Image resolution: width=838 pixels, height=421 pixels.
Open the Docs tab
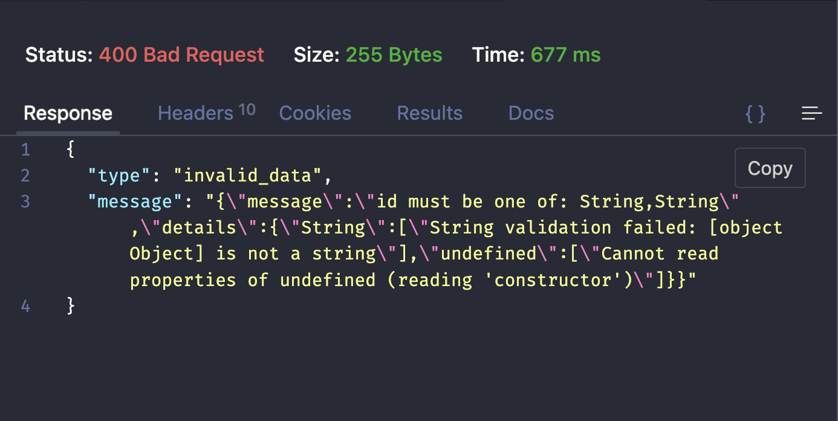(x=530, y=113)
